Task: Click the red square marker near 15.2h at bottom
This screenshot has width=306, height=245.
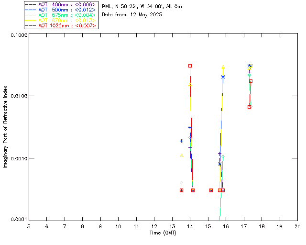Action: click(x=211, y=190)
